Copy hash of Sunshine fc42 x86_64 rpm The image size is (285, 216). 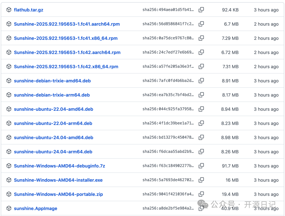[201, 66]
